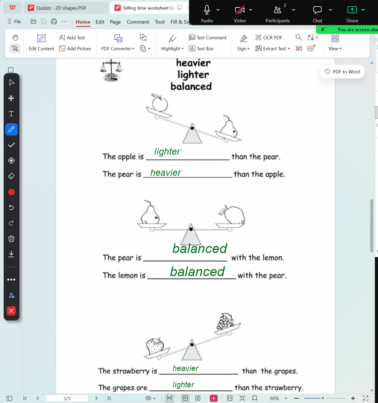378x403 pixels.
Task: Open the File menu
Action: click(x=14, y=21)
